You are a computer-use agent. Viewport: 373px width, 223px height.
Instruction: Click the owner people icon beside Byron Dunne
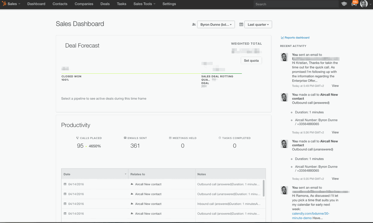194,24
